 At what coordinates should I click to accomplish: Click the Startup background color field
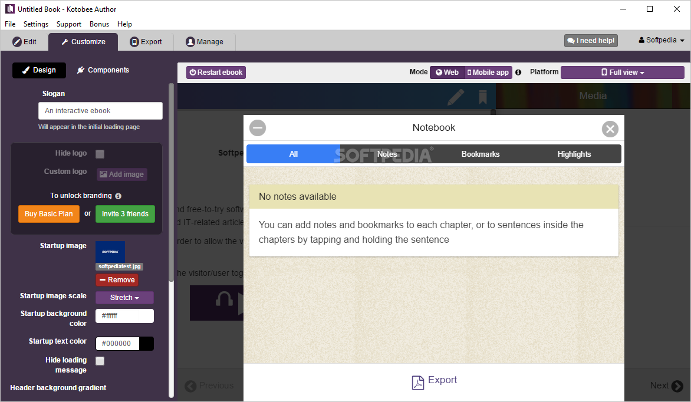pyautogui.click(x=125, y=316)
